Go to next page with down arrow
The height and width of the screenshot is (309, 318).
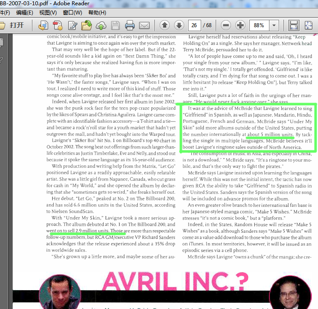point(179,25)
